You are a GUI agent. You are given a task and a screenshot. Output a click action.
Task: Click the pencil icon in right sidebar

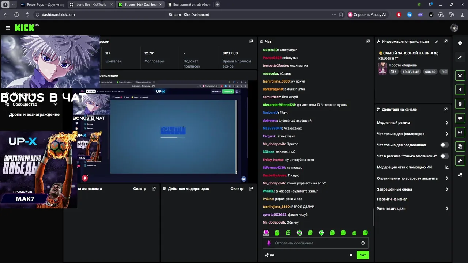click(x=460, y=57)
